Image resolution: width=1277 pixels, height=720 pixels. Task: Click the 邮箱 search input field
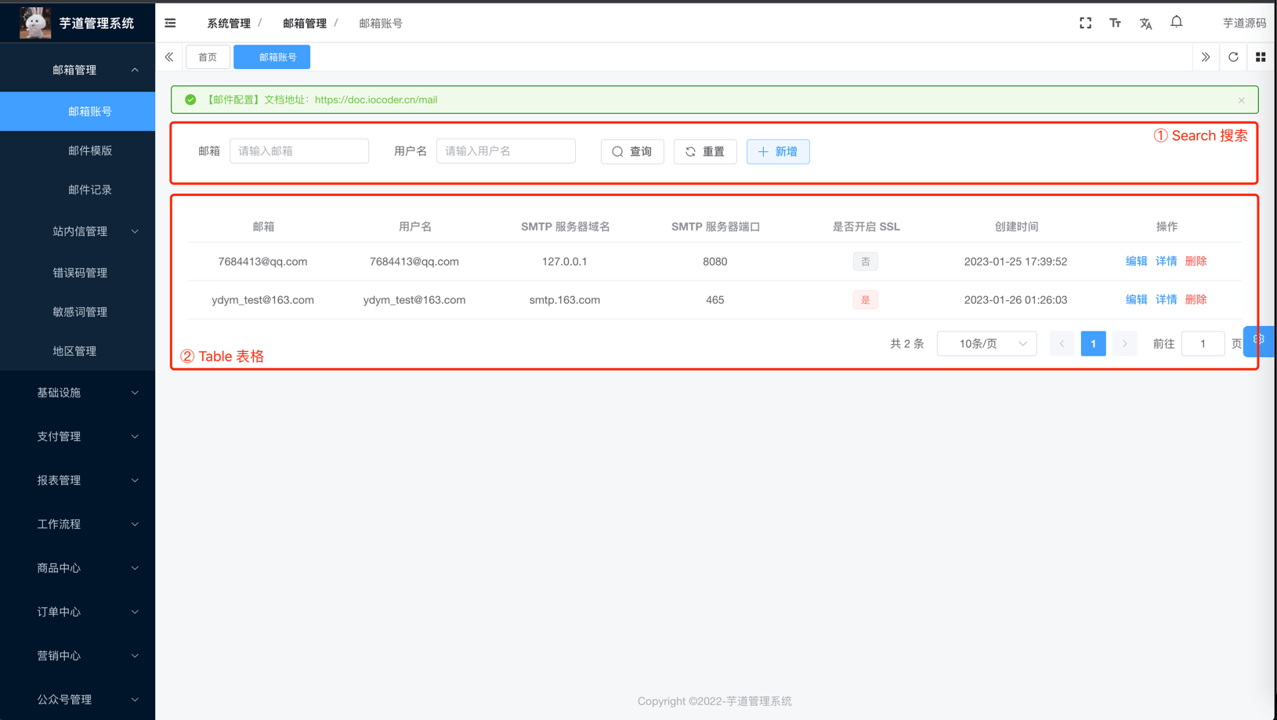[298, 150]
